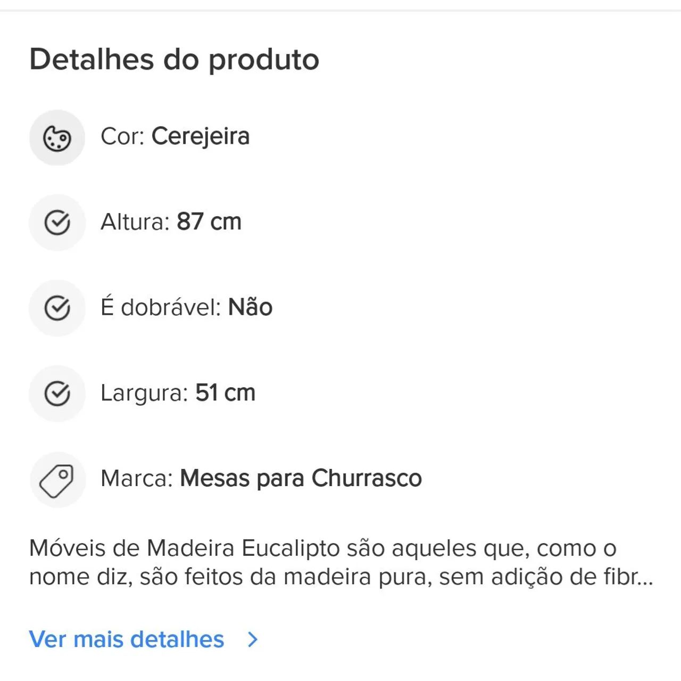Click the Altura label text

tap(135, 221)
